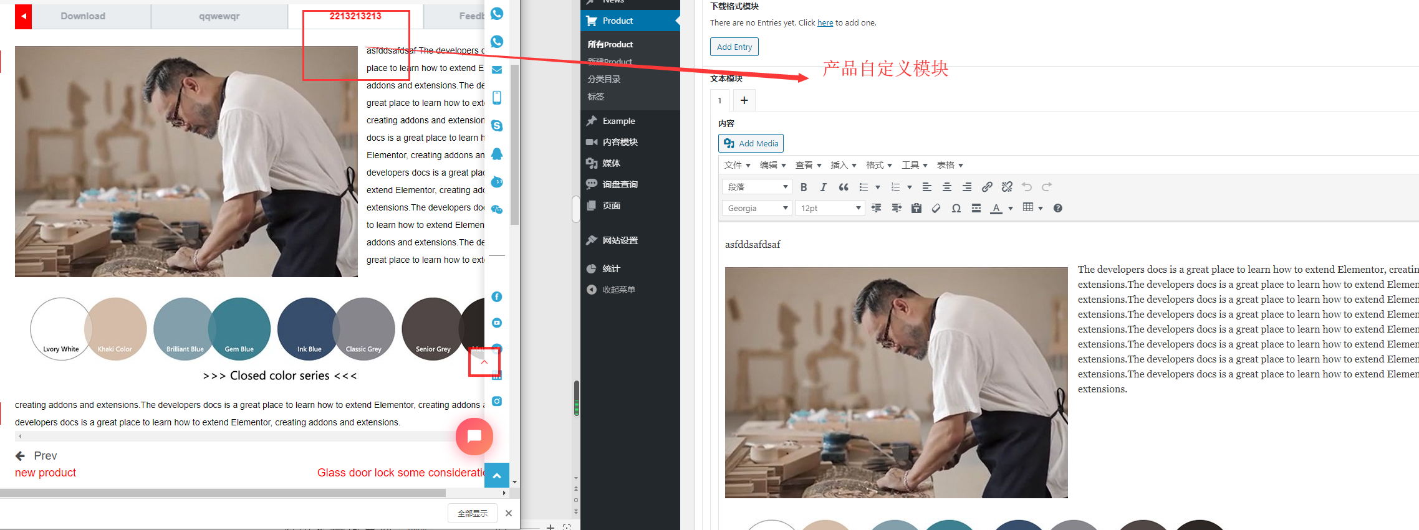The image size is (1419, 530).
Task: Add a new text module tab with plus
Action: click(744, 100)
